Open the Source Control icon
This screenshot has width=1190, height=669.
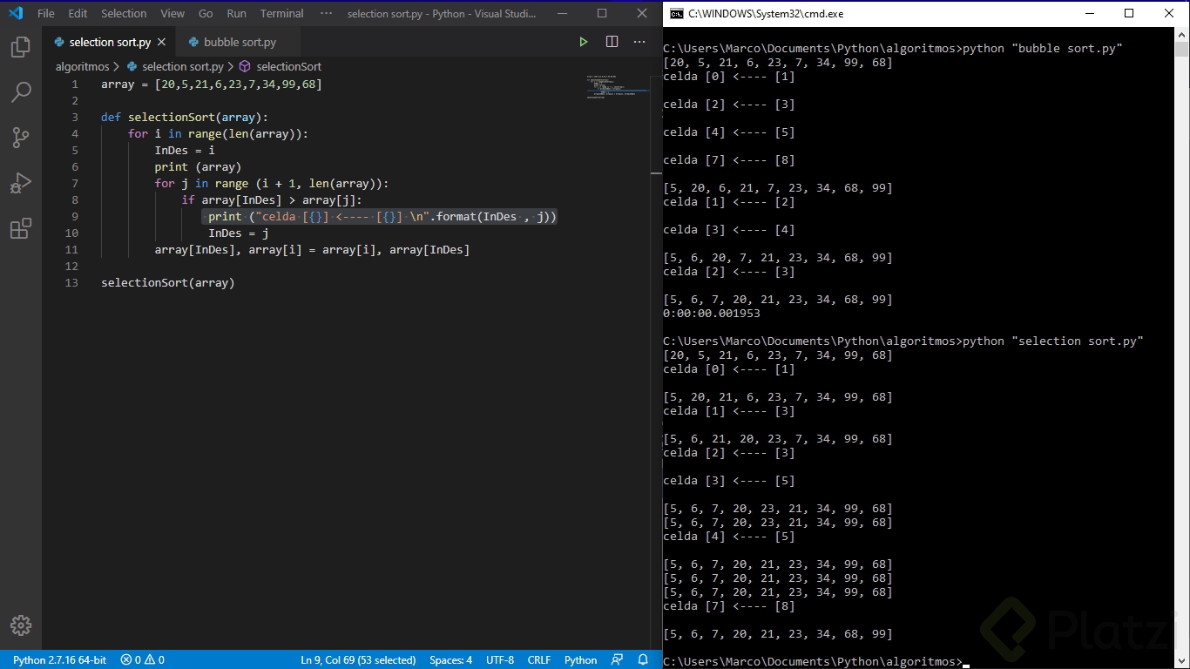pyautogui.click(x=20, y=137)
